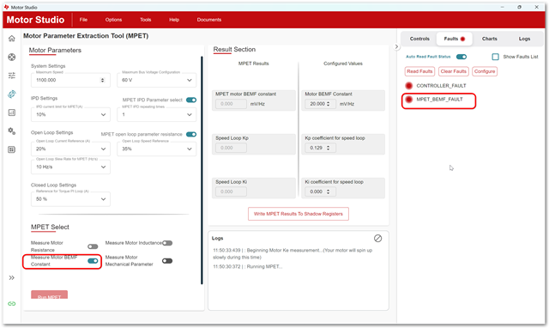The height and width of the screenshot is (328, 549).
Task: Adjust Maximum Speed stepper arrows
Action: (x=103, y=80)
